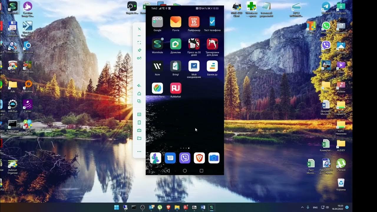Pin the mirror window on top

(139, 50)
